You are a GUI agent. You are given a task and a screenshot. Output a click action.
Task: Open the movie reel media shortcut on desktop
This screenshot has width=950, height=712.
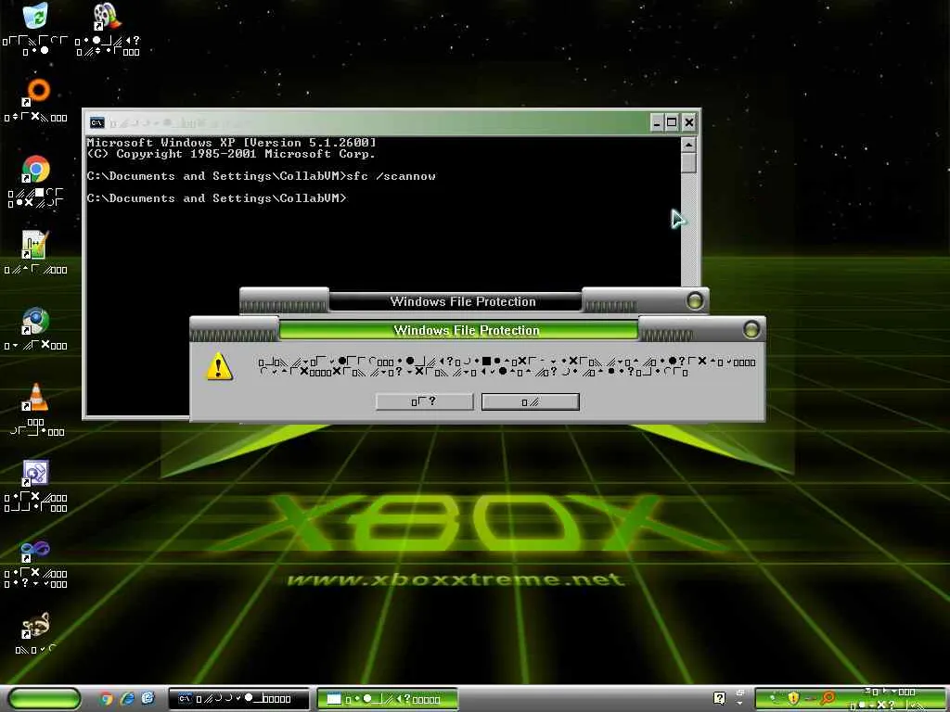[x=108, y=17]
